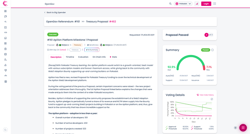The height and width of the screenshot is (134, 250).
Task: Switch to the Timeline tab
Action: [70, 57]
